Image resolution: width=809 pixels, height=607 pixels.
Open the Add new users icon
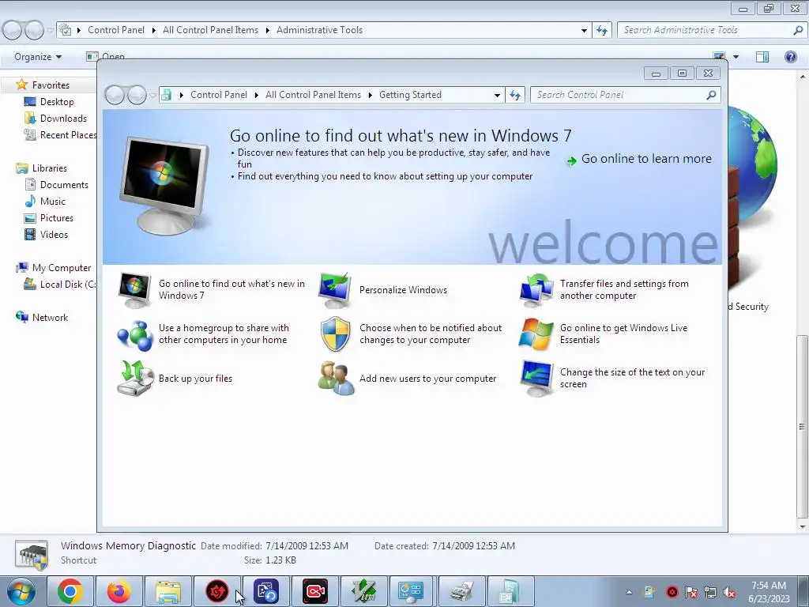point(336,379)
